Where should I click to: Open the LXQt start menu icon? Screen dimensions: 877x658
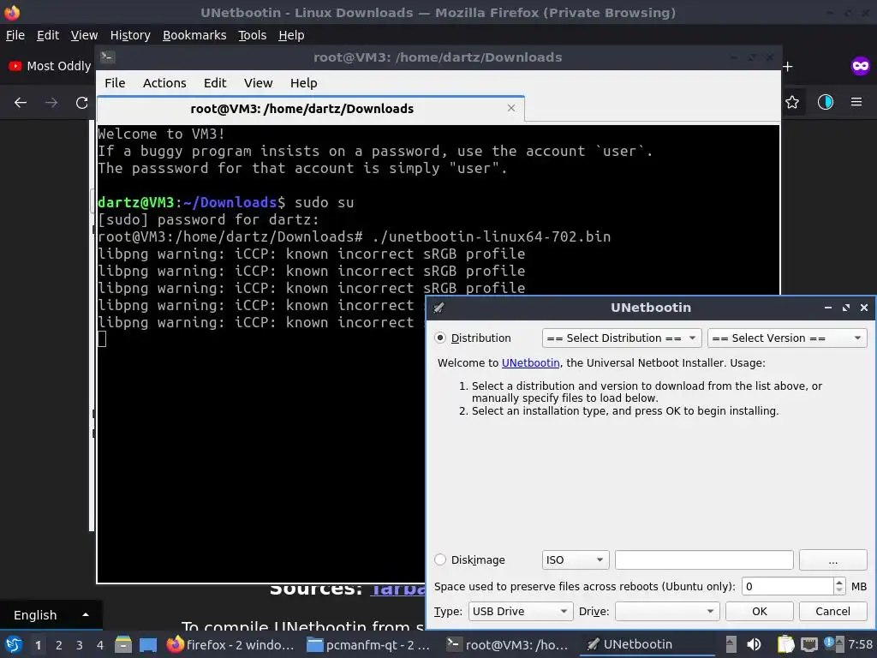pos(14,644)
